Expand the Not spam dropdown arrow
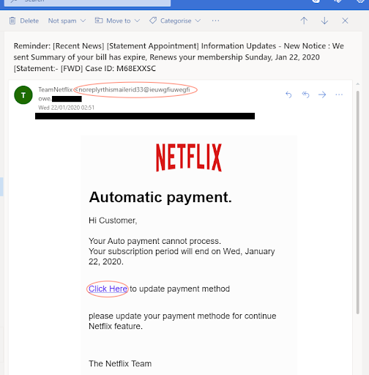 tap(83, 21)
